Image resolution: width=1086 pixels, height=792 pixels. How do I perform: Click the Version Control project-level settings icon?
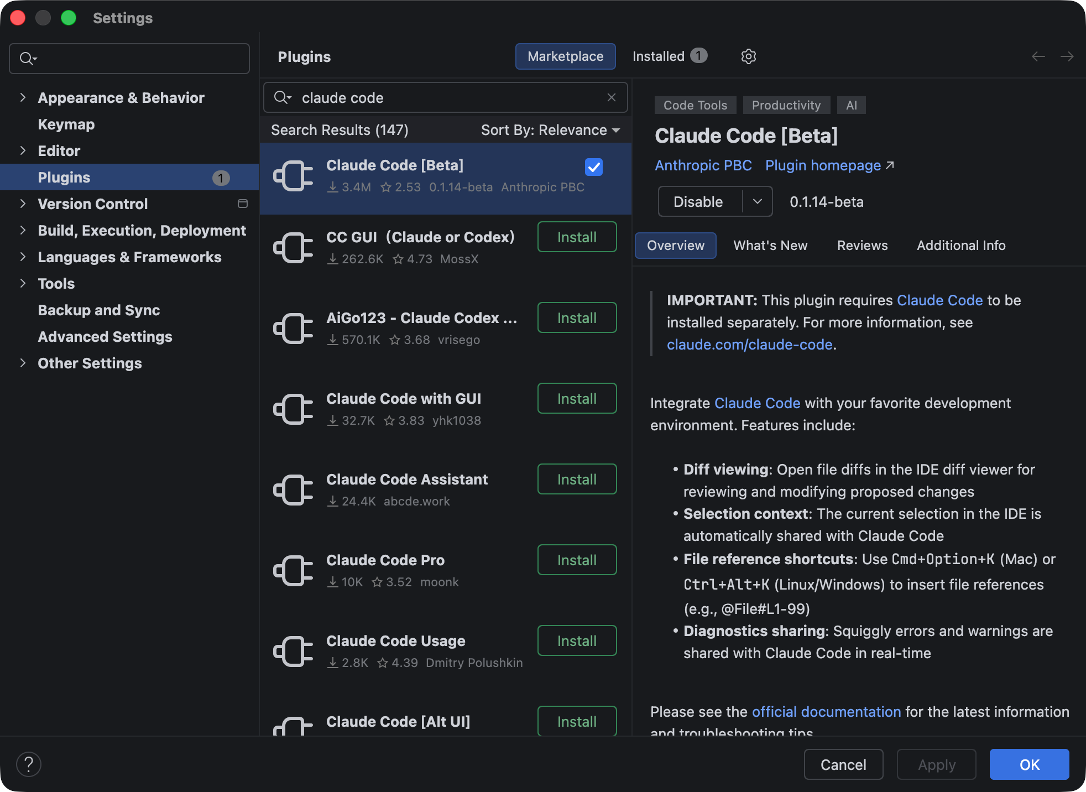click(x=242, y=204)
